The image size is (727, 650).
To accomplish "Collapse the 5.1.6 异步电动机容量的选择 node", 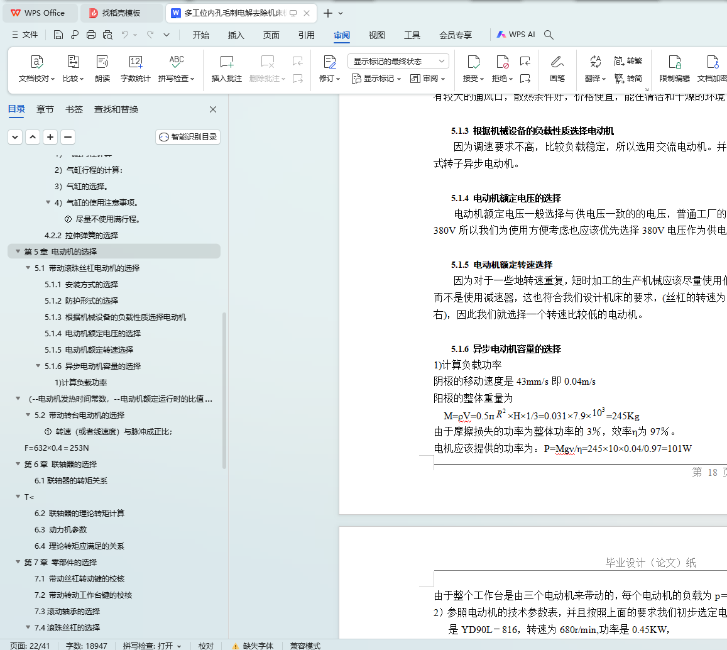I will tap(38, 366).
